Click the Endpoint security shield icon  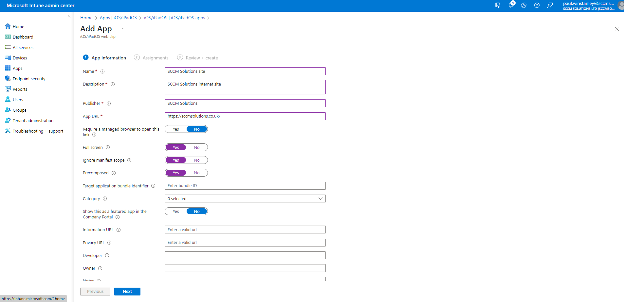(x=8, y=79)
